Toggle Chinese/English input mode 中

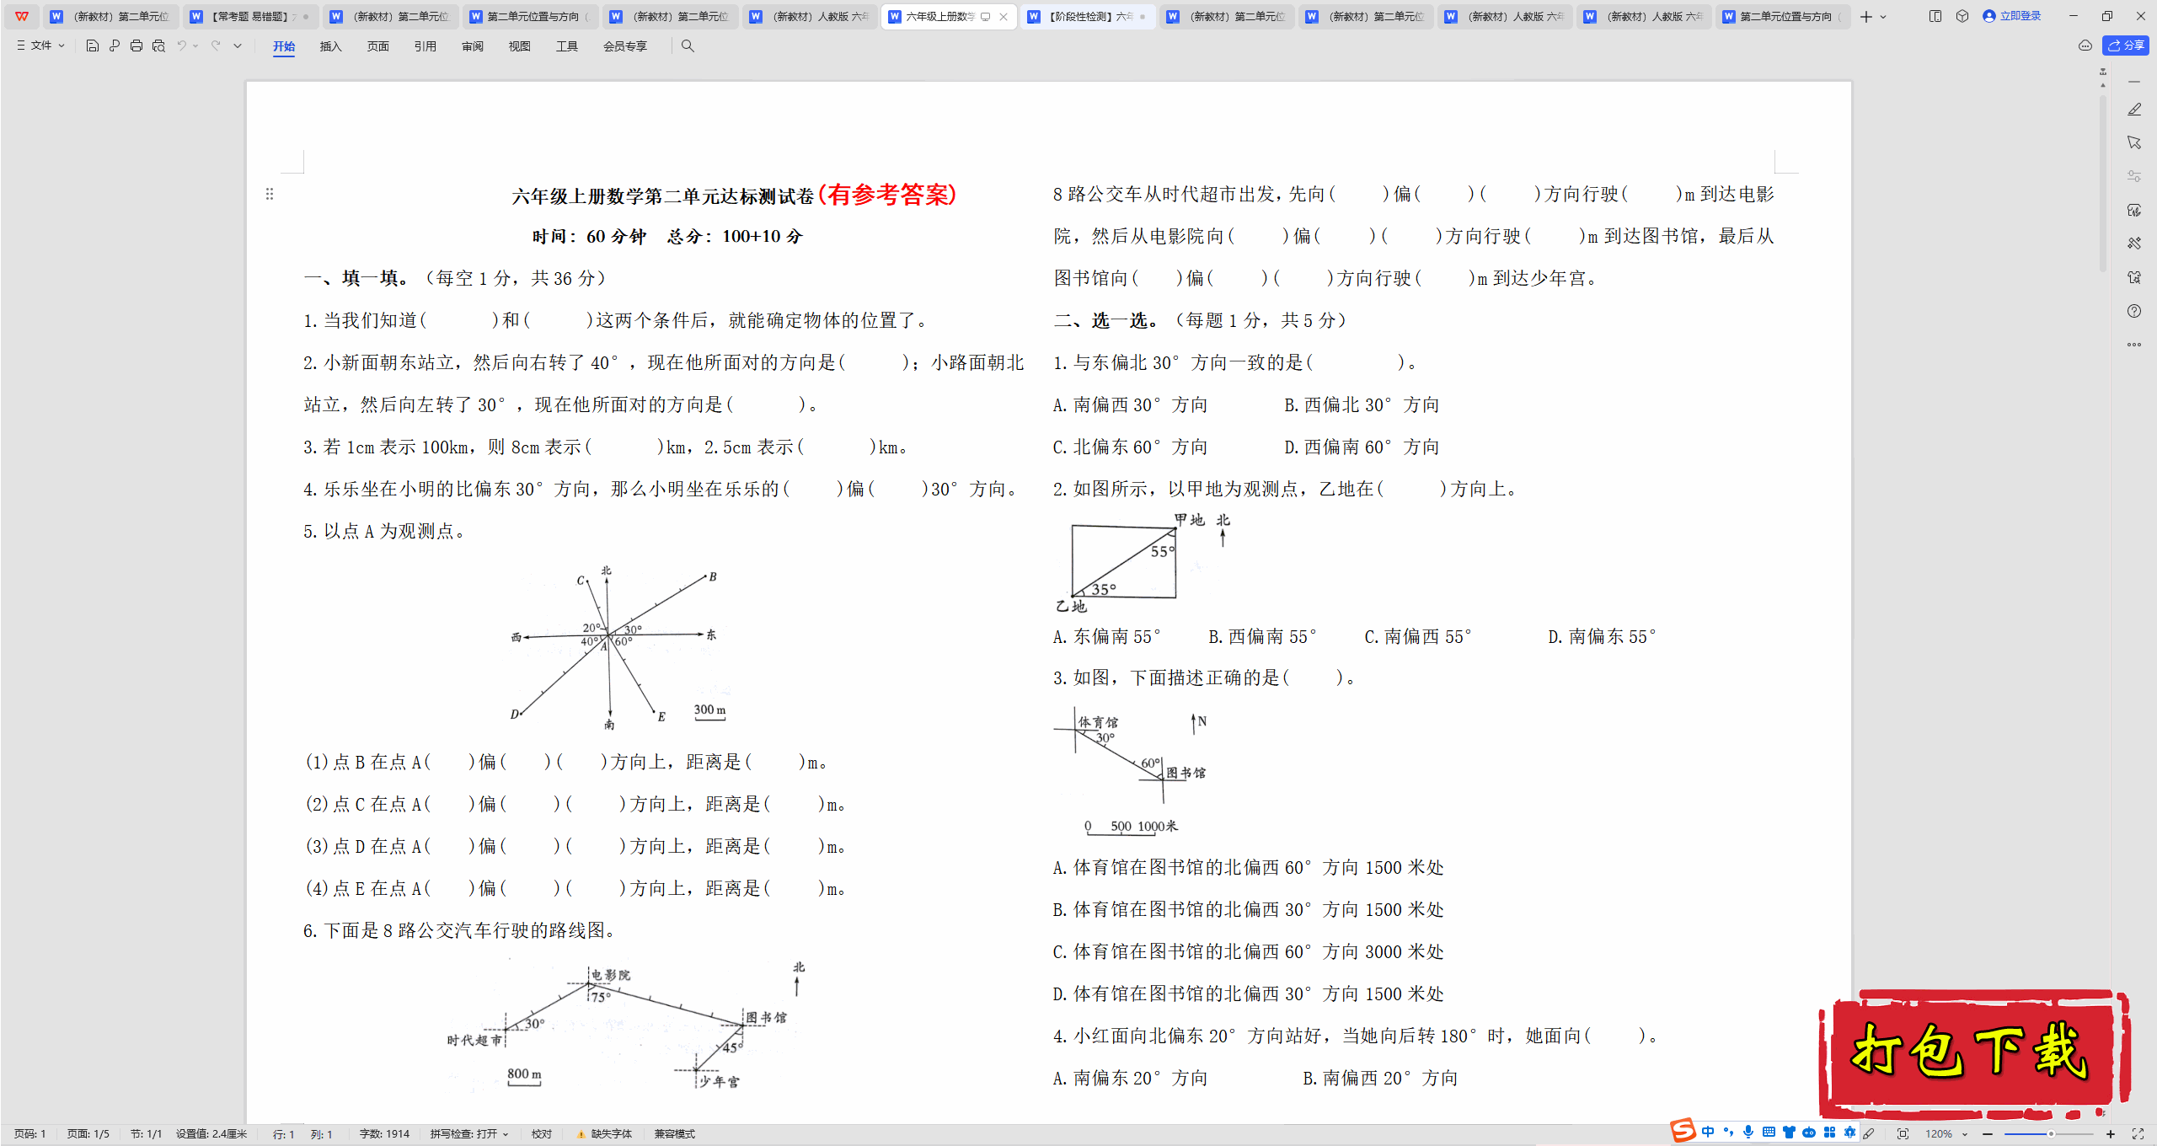1708,1133
